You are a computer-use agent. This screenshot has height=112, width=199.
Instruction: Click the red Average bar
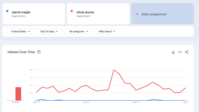point(18,94)
